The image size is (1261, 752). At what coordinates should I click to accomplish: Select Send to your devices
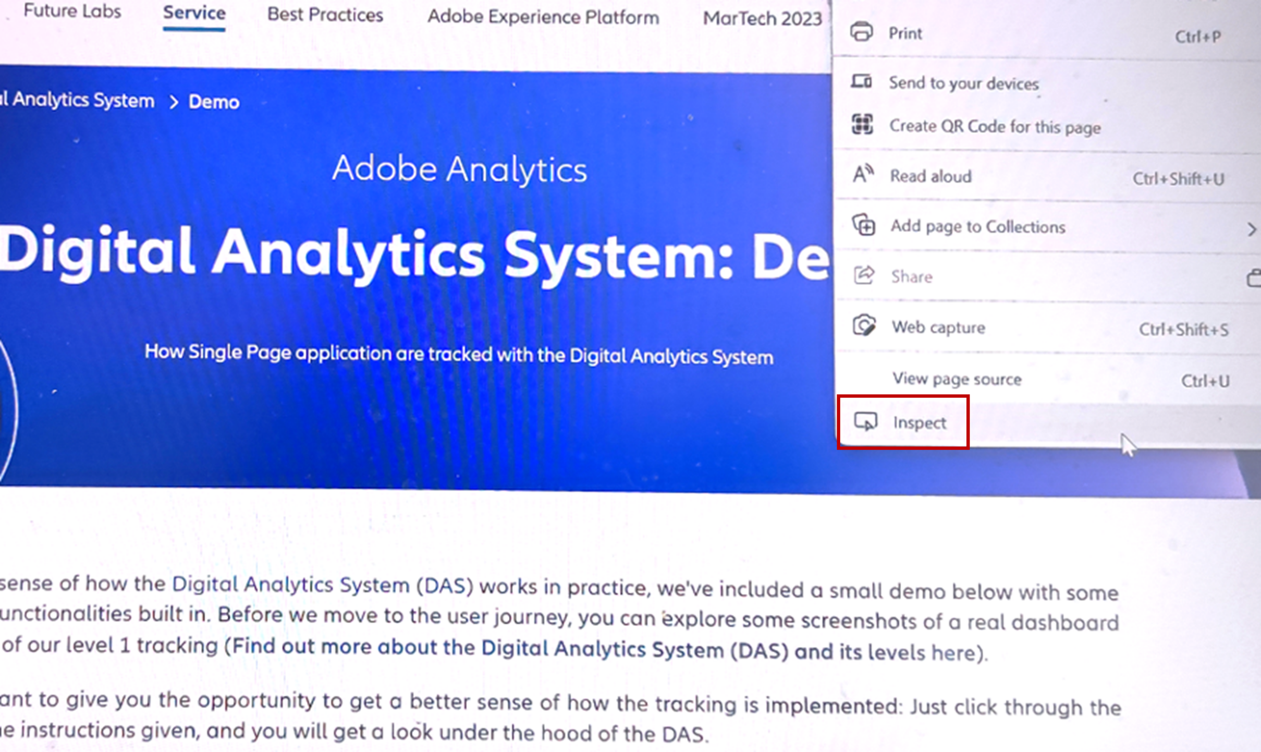(1046, 82)
